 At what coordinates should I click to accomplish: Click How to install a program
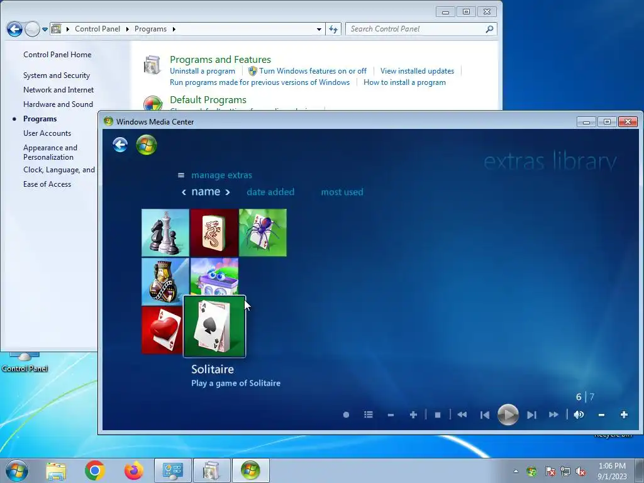click(404, 82)
